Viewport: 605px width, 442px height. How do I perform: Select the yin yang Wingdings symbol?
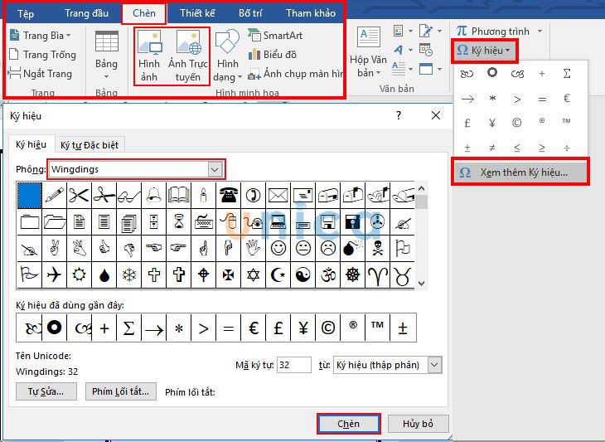[302, 274]
